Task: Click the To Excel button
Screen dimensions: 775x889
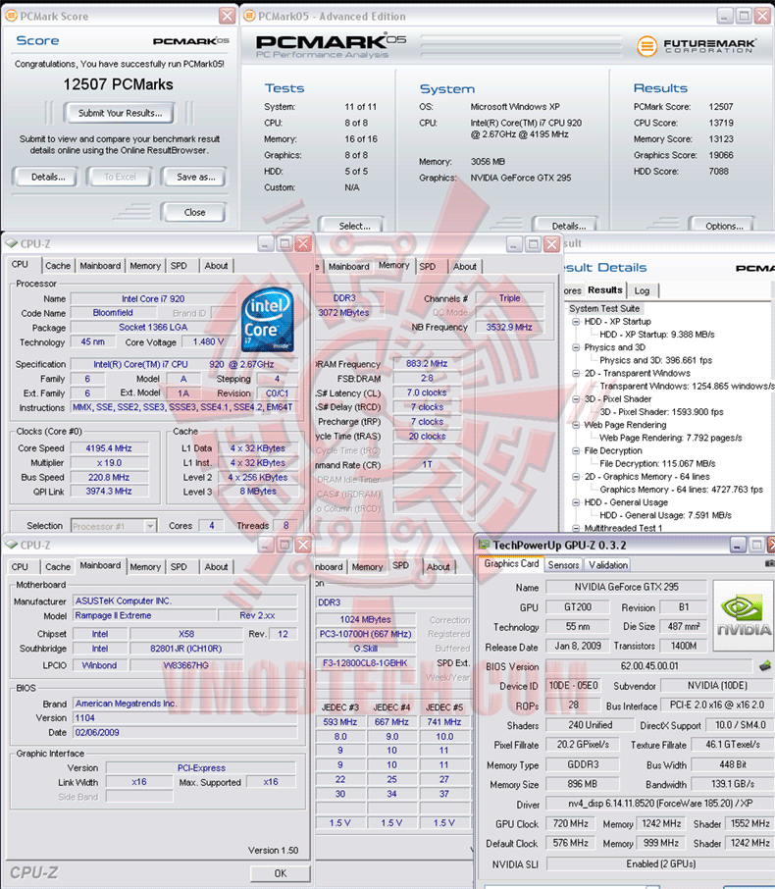Action: coord(121,177)
